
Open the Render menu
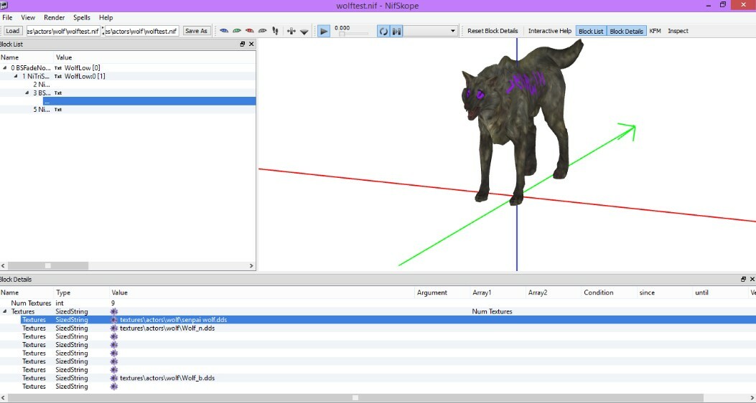[x=55, y=17]
